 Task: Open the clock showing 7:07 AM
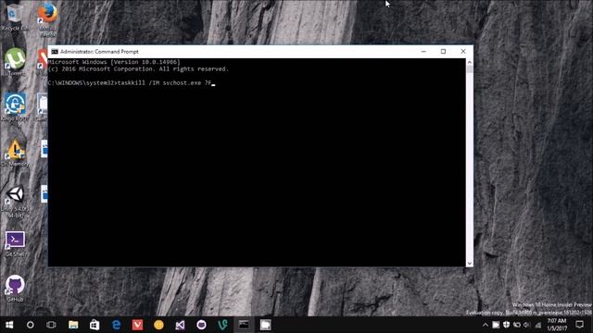tap(557, 325)
